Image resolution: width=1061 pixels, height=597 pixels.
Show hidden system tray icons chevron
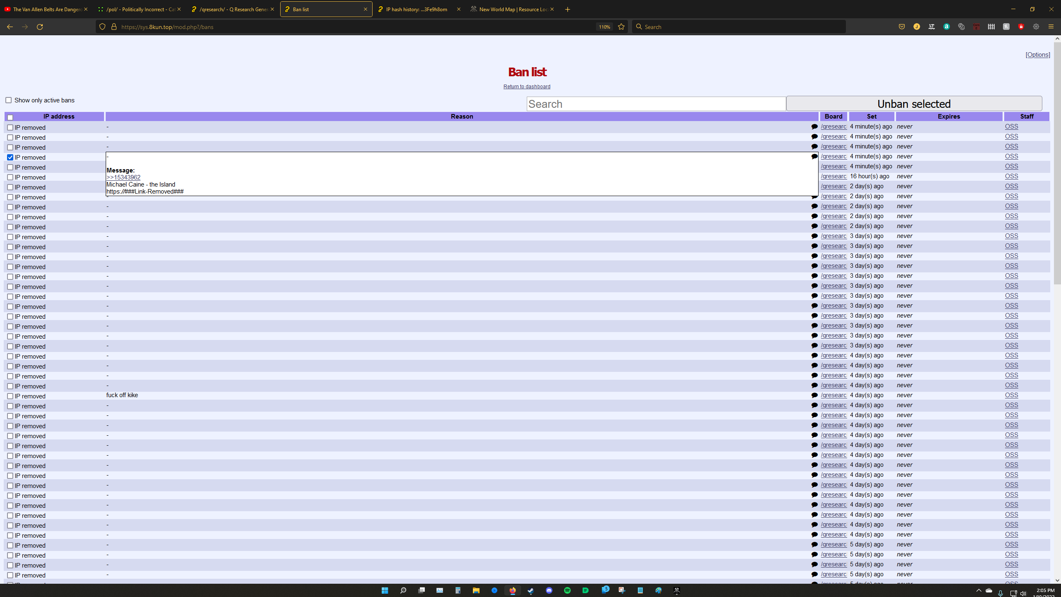click(979, 590)
